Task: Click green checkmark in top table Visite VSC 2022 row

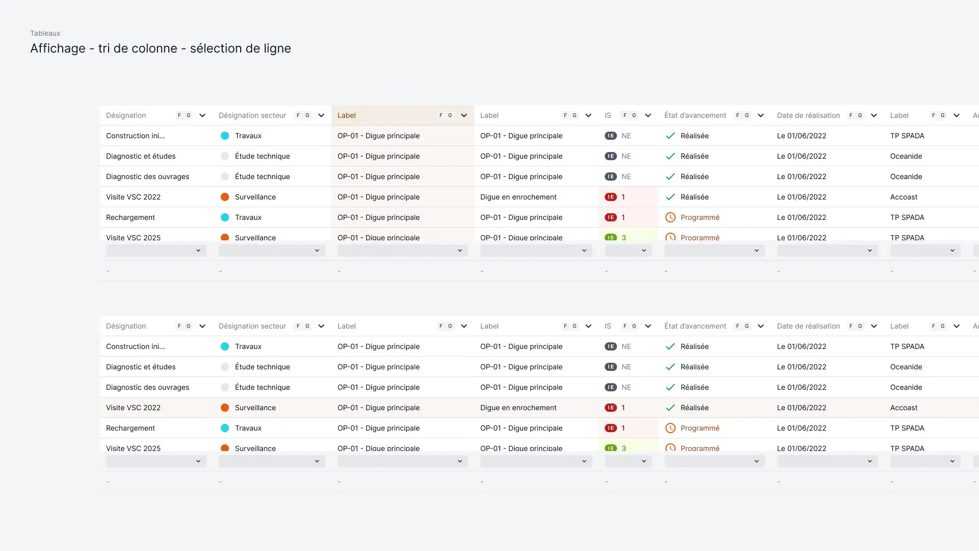Action: coord(671,197)
